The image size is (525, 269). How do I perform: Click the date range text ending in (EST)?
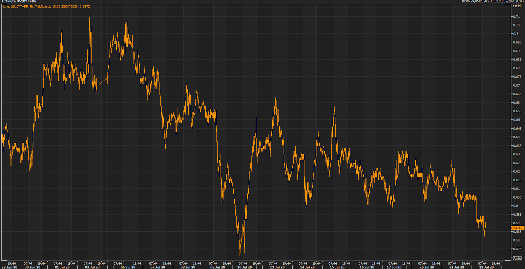[x=493, y=2]
